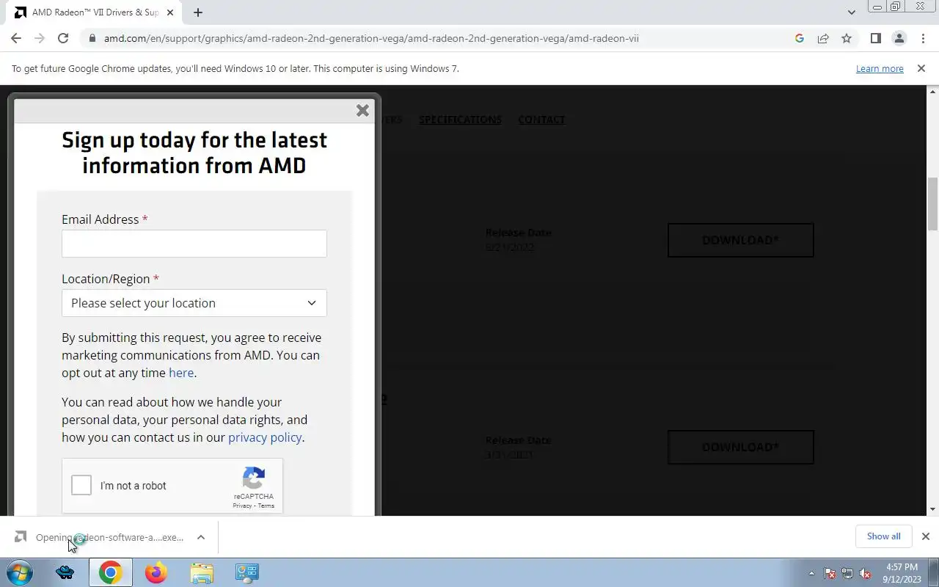The width and height of the screenshot is (939, 587).
Task: Click the page vertical scrollbar thumb
Action: [x=932, y=205]
